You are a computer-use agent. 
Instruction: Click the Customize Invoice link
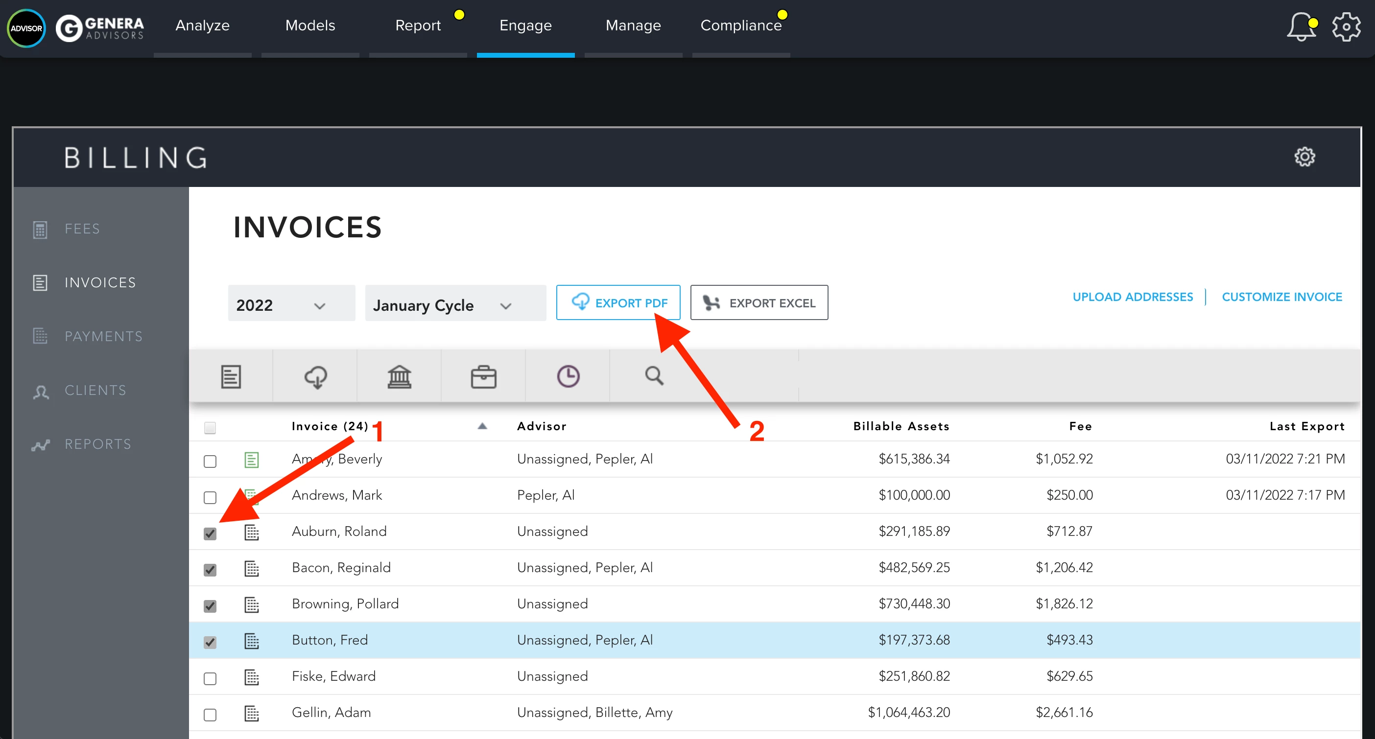[x=1281, y=297]
